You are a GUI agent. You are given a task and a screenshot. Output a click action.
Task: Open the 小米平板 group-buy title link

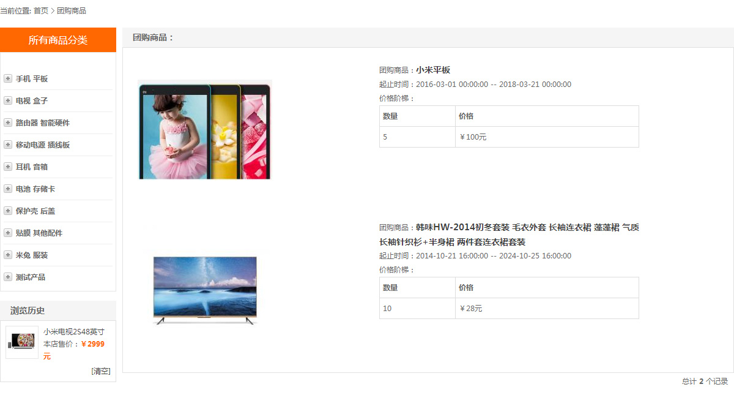(433, 70)
